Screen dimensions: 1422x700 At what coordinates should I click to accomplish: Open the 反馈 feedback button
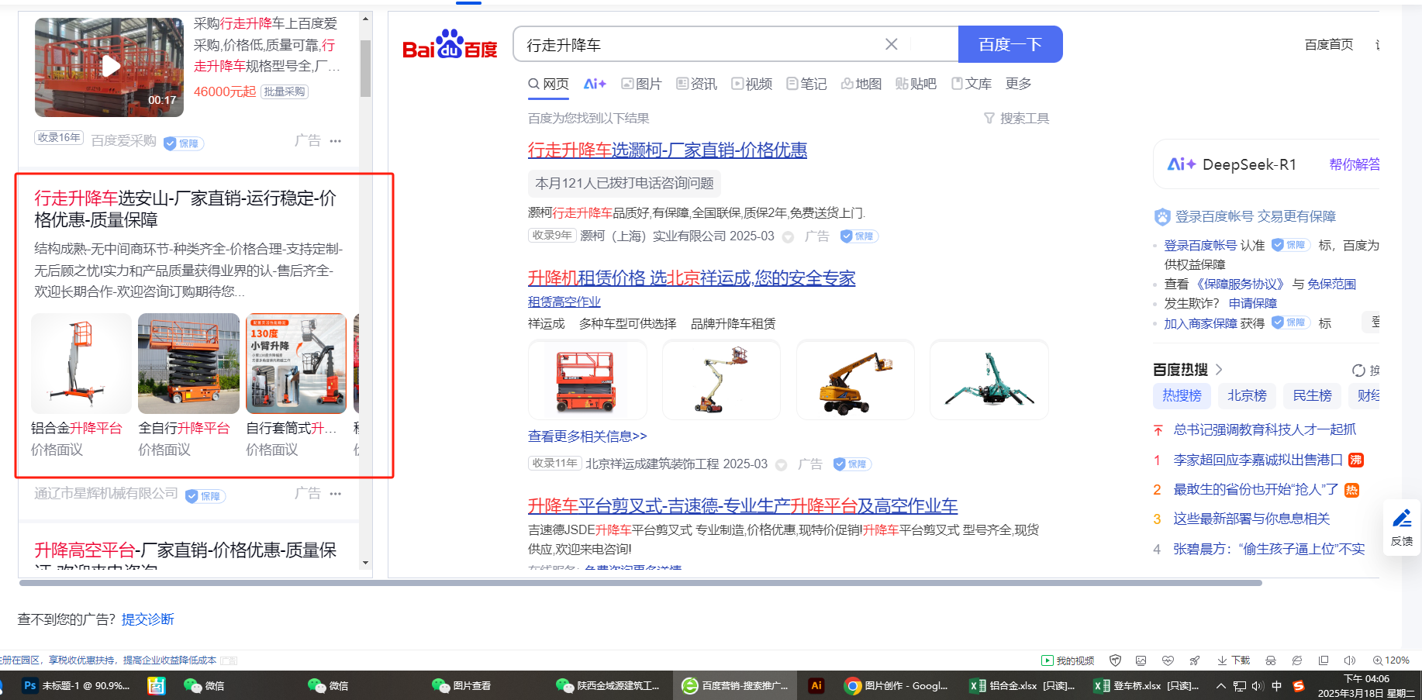pos(1402,527)
